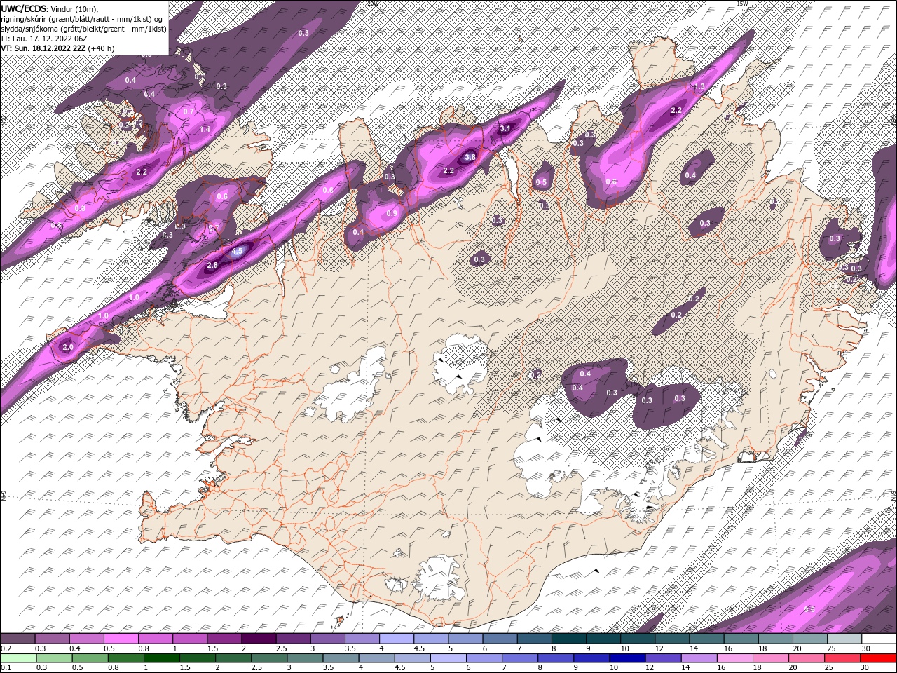The height and width of the screenshot is (673, 897).
Task: Click the '0.2' label in the upper legend
Action: pos(6,648)
